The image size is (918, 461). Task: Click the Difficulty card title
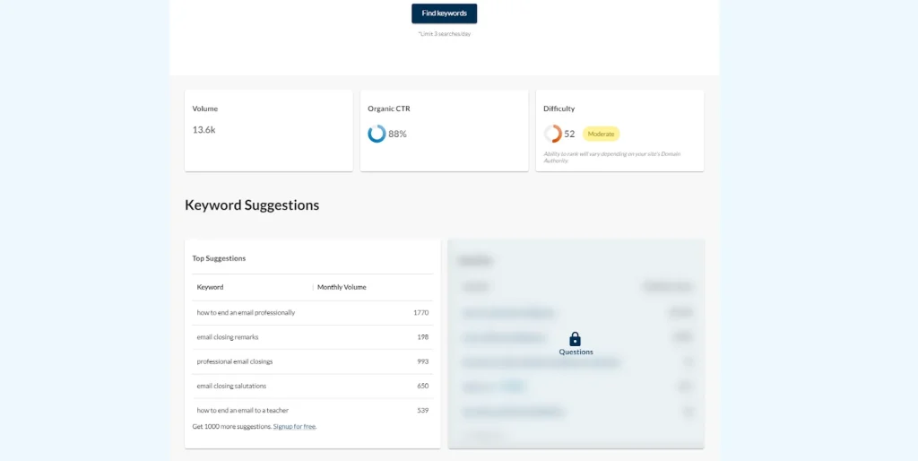(x=559, y=109)
